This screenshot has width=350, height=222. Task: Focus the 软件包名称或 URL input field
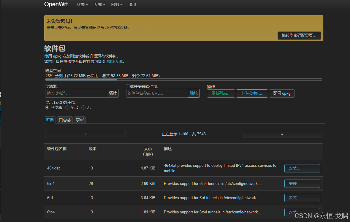[x=157, y=93]
